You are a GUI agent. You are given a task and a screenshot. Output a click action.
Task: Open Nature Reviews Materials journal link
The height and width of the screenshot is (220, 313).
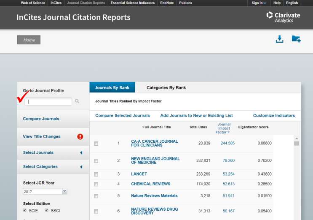(x=154, y=196)
